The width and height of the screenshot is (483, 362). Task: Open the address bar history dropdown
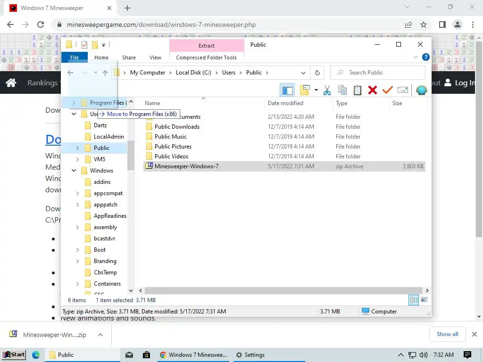coord(303,73)
